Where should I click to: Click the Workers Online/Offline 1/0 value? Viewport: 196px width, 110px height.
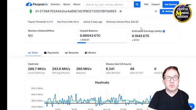coord(30,36)
